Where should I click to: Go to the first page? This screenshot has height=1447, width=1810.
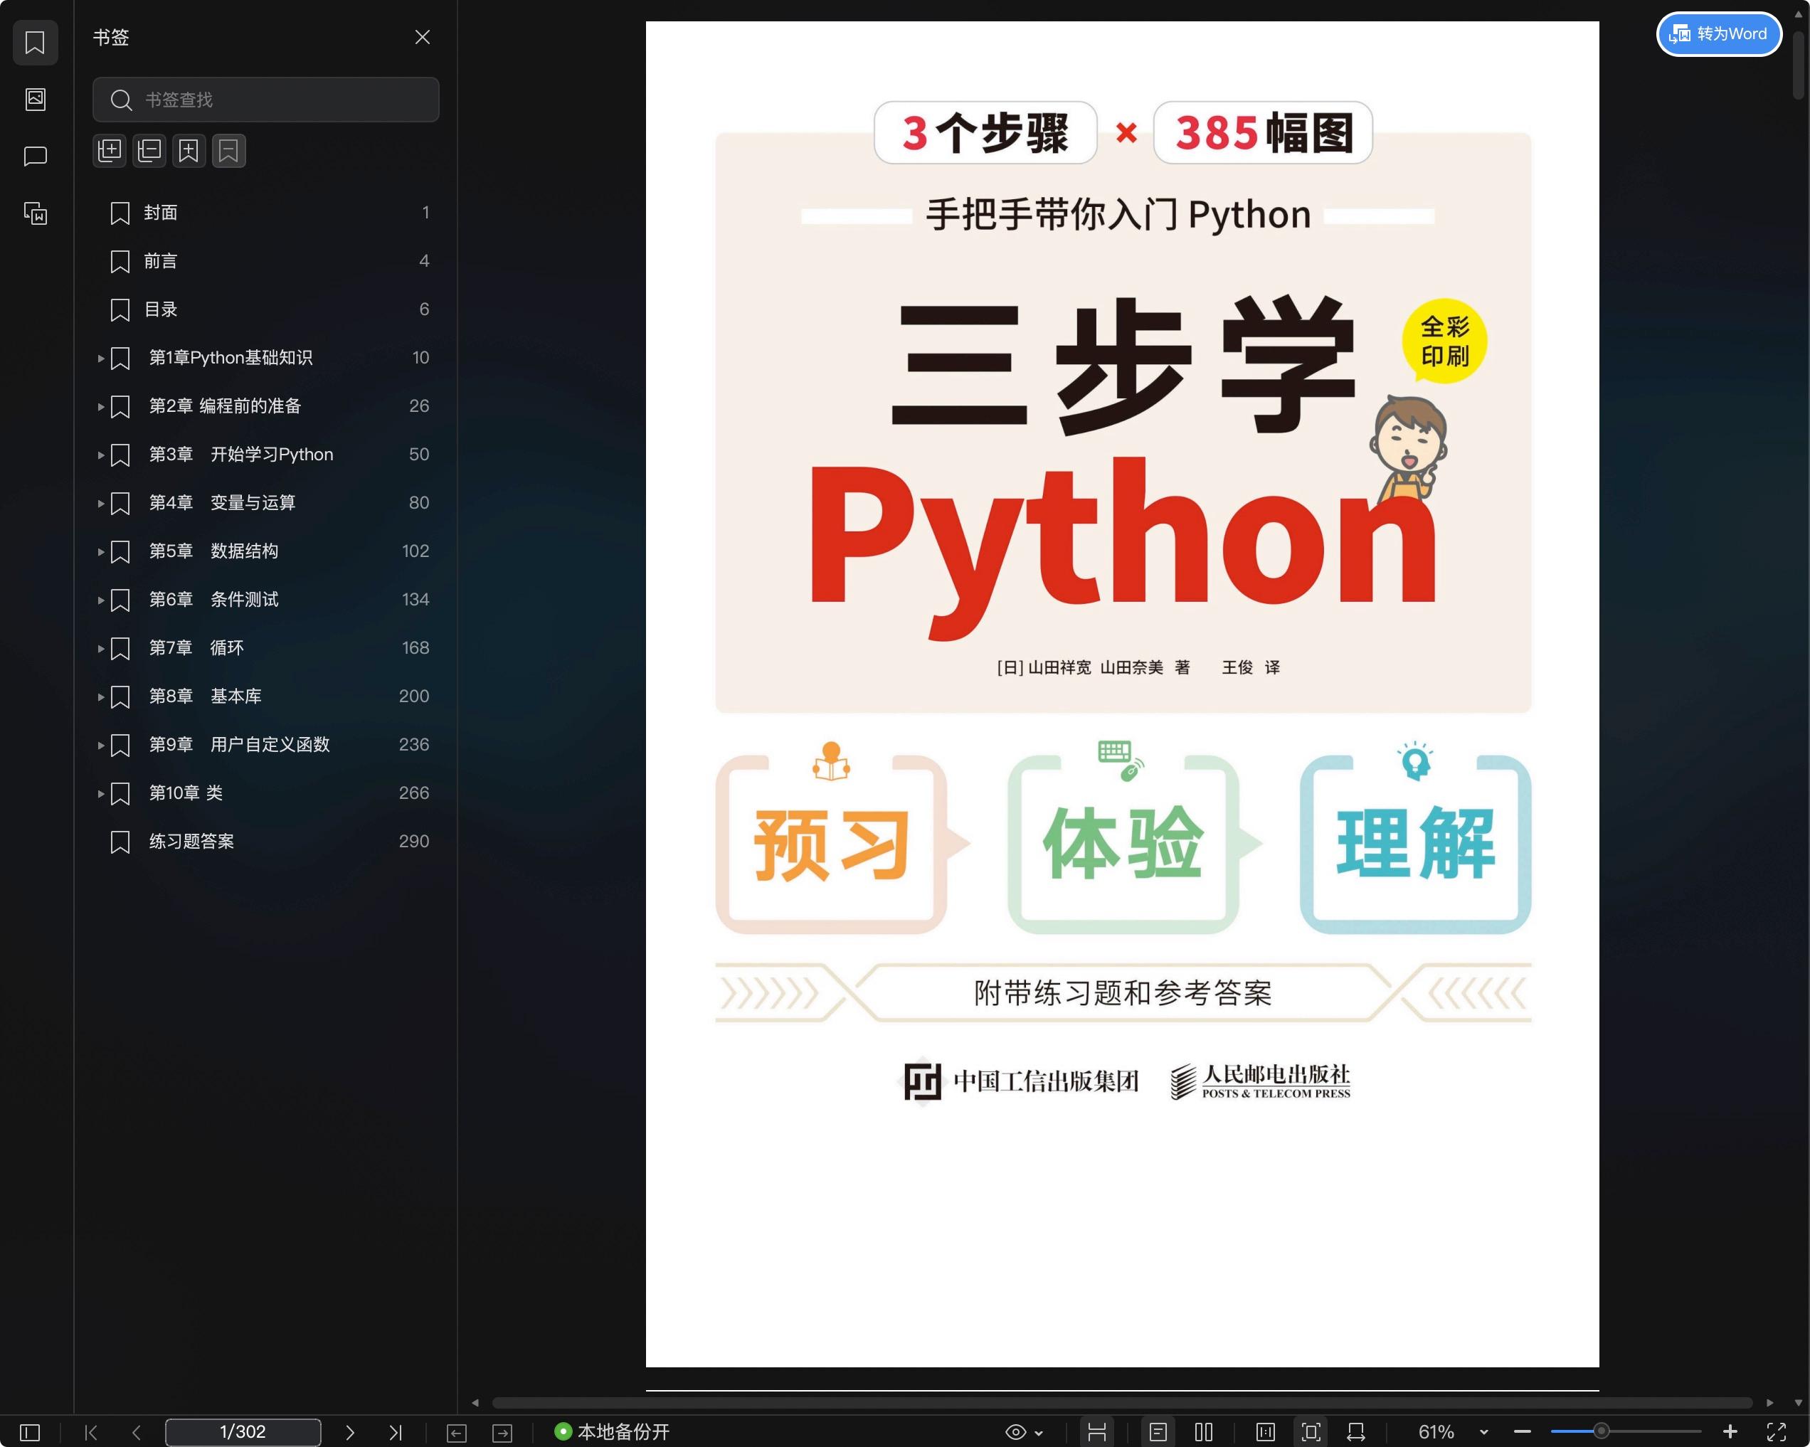(92, 1432)
